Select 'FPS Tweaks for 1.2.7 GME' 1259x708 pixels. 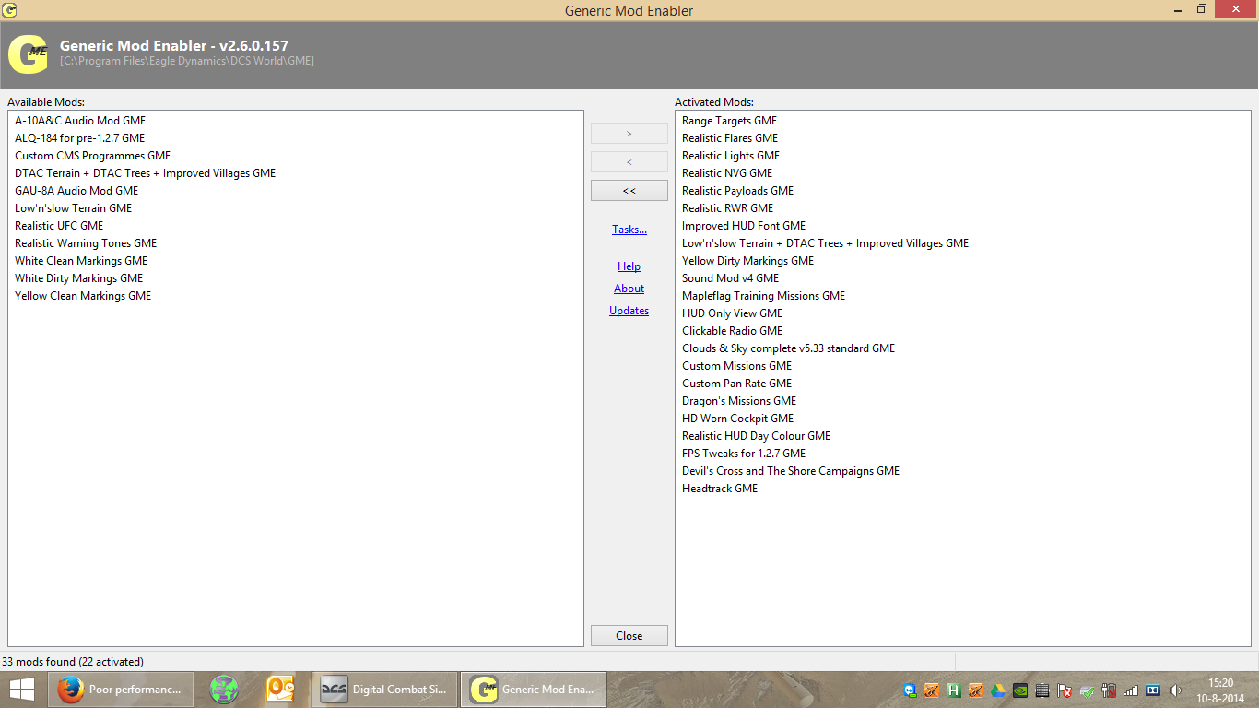pyautogui.click(x=744, y=454)
